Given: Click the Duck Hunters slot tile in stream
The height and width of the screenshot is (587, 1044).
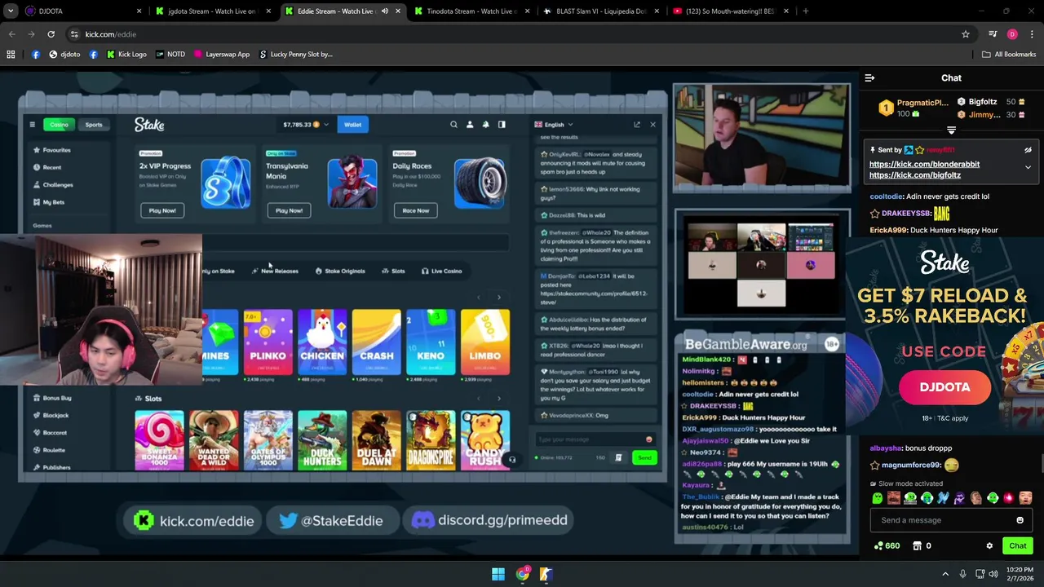Looking at the screenshot, I should tap(322, 440).
